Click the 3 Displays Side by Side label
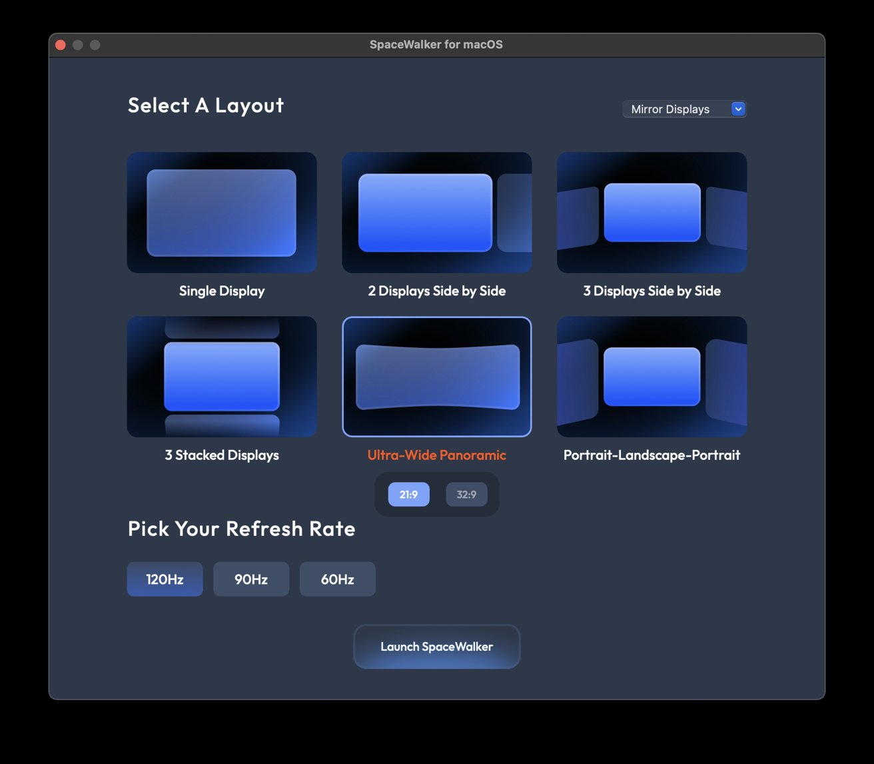Screen dimensions: 874x764 pyautogui.click(x=652, y=291)
